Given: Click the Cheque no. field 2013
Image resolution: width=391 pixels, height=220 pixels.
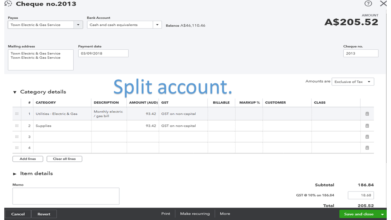Looking at the screenshot, I should (360, 53).
